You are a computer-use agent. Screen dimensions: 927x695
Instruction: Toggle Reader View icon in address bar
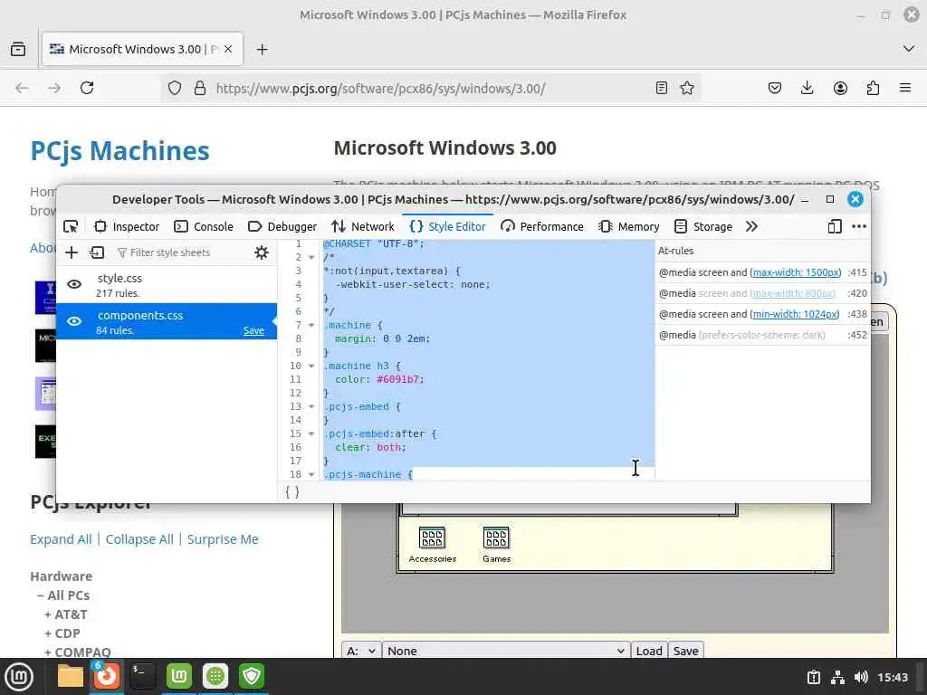pos(662,88)
